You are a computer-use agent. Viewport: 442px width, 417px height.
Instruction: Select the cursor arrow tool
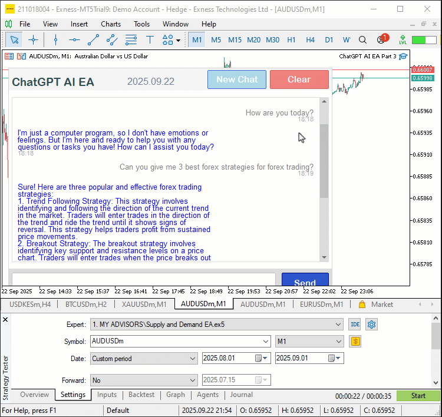(14, 39)
